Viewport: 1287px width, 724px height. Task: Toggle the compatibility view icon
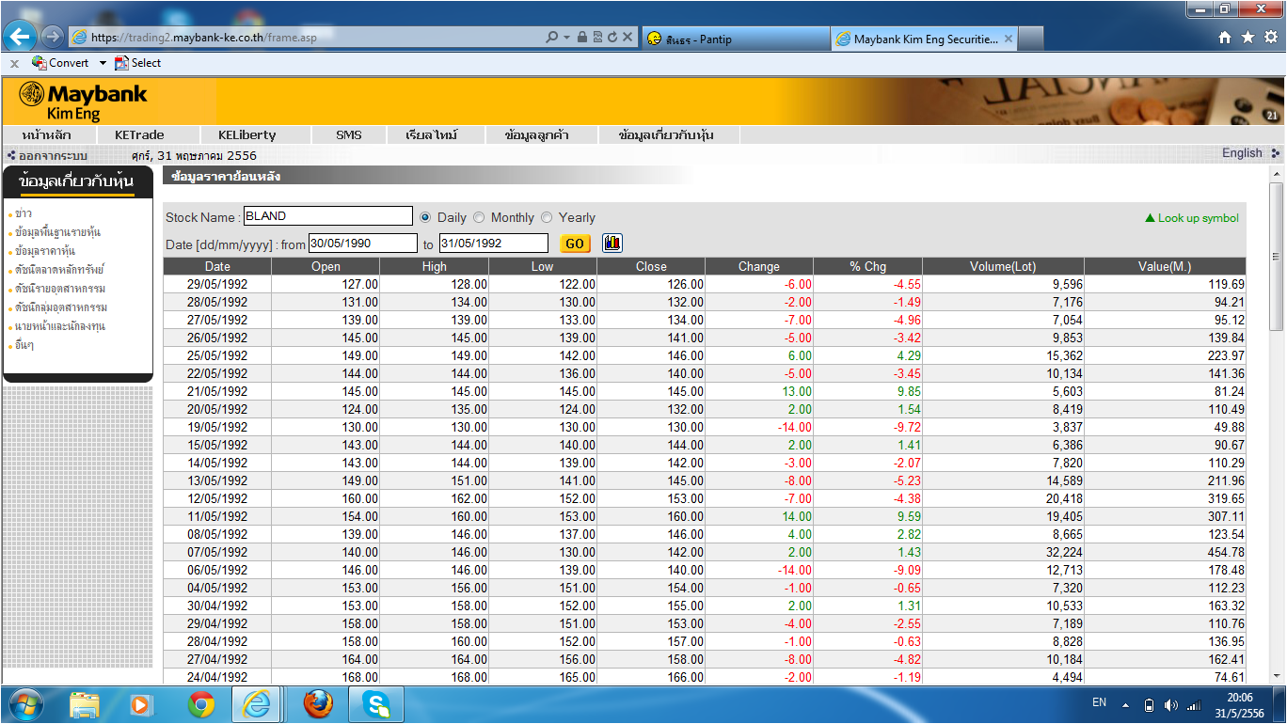pos(597,38)
